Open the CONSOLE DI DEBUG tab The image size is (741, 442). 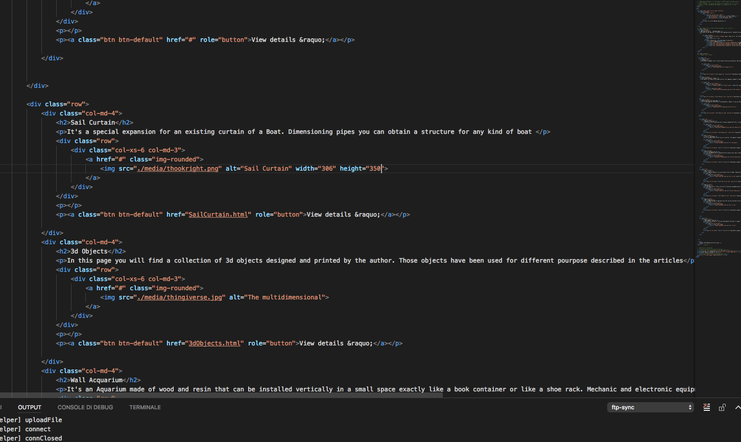pyautogui.click(x=85, y=407)
